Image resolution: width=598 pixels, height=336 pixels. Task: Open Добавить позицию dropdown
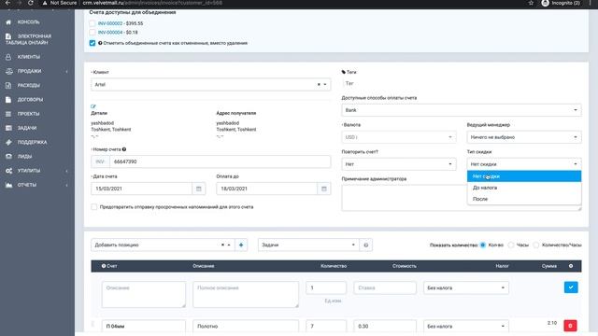tap(163, 245)
